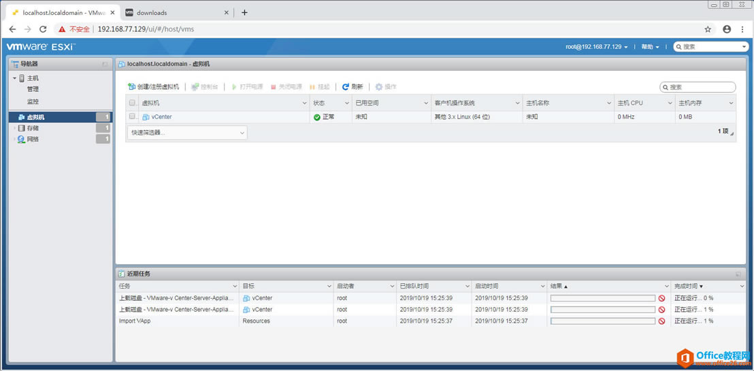The width and height of the screenshot is (754, 371).
Task: Click the VMware ESXi logo
Action: click(41, 47)
